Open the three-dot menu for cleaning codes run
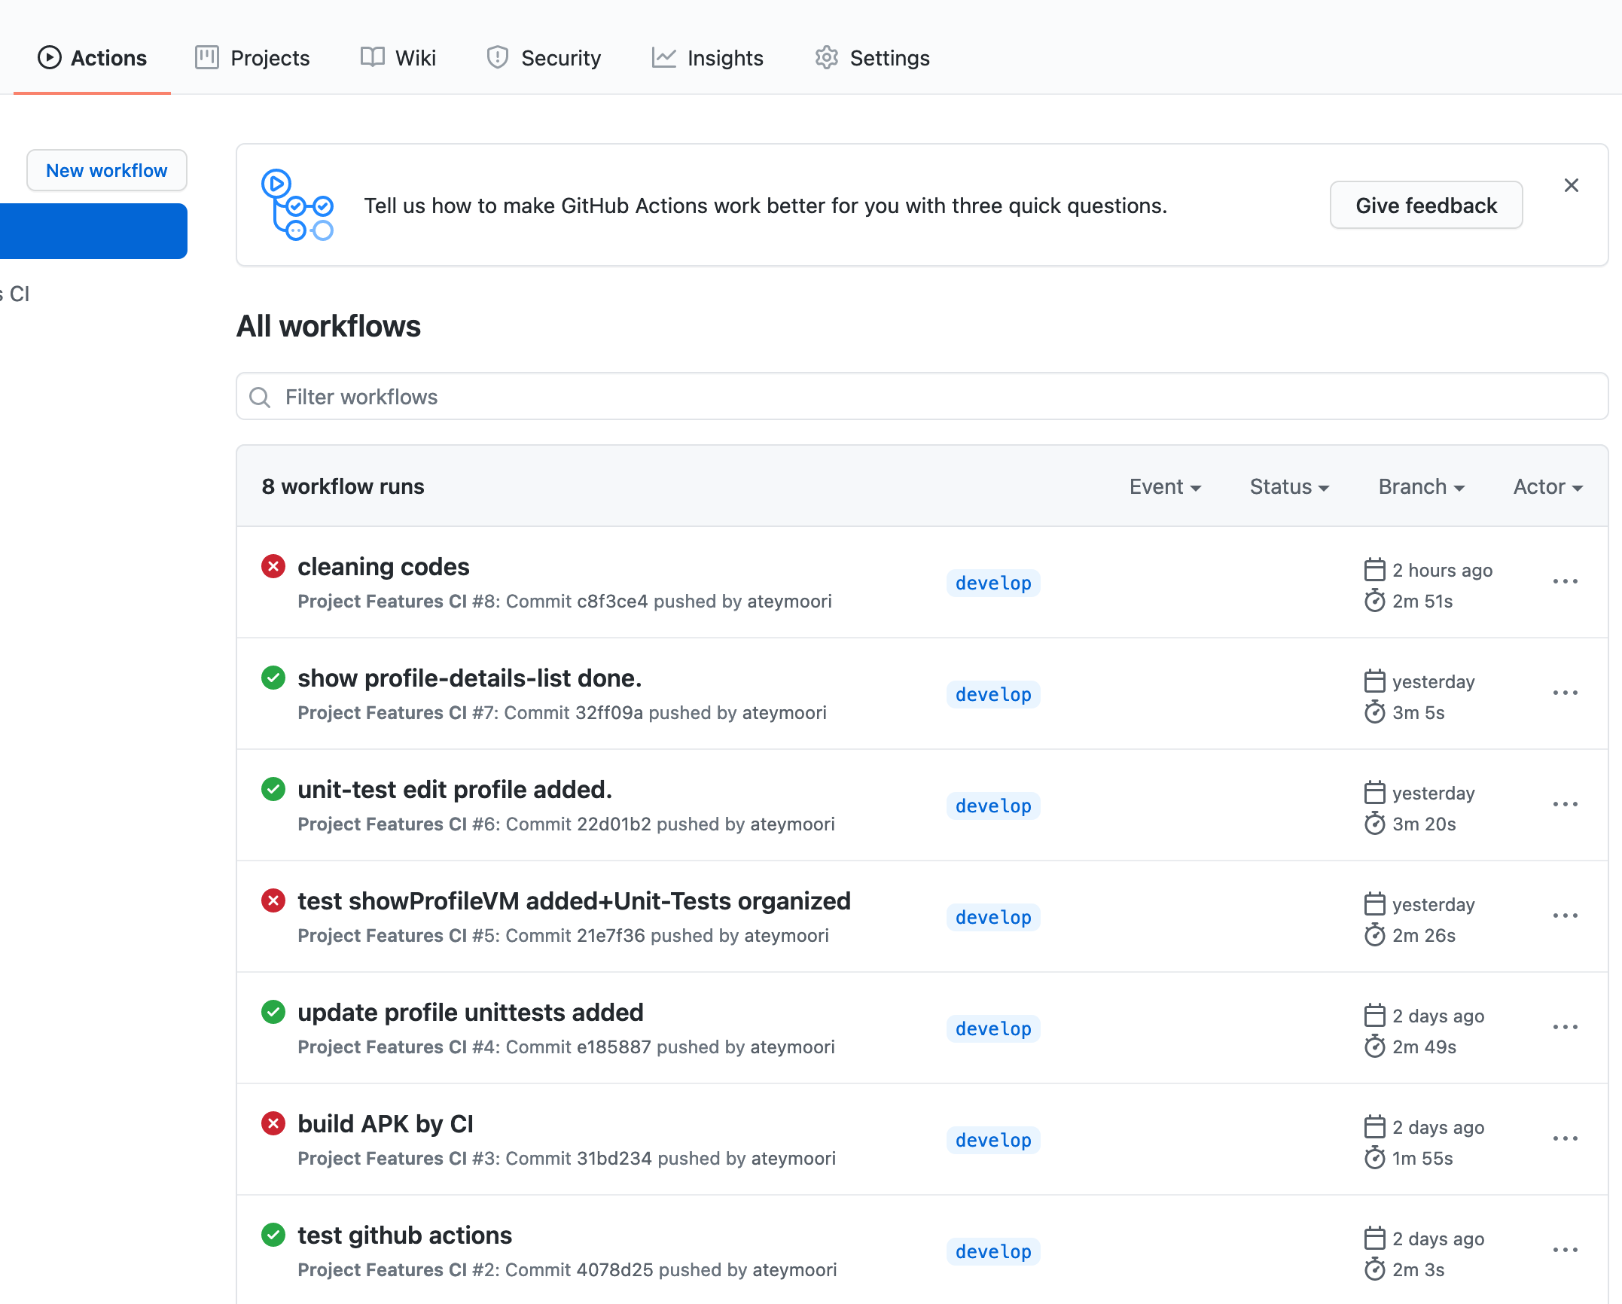This screenshot has height=1304, width=1622. tap(1565, 581)
